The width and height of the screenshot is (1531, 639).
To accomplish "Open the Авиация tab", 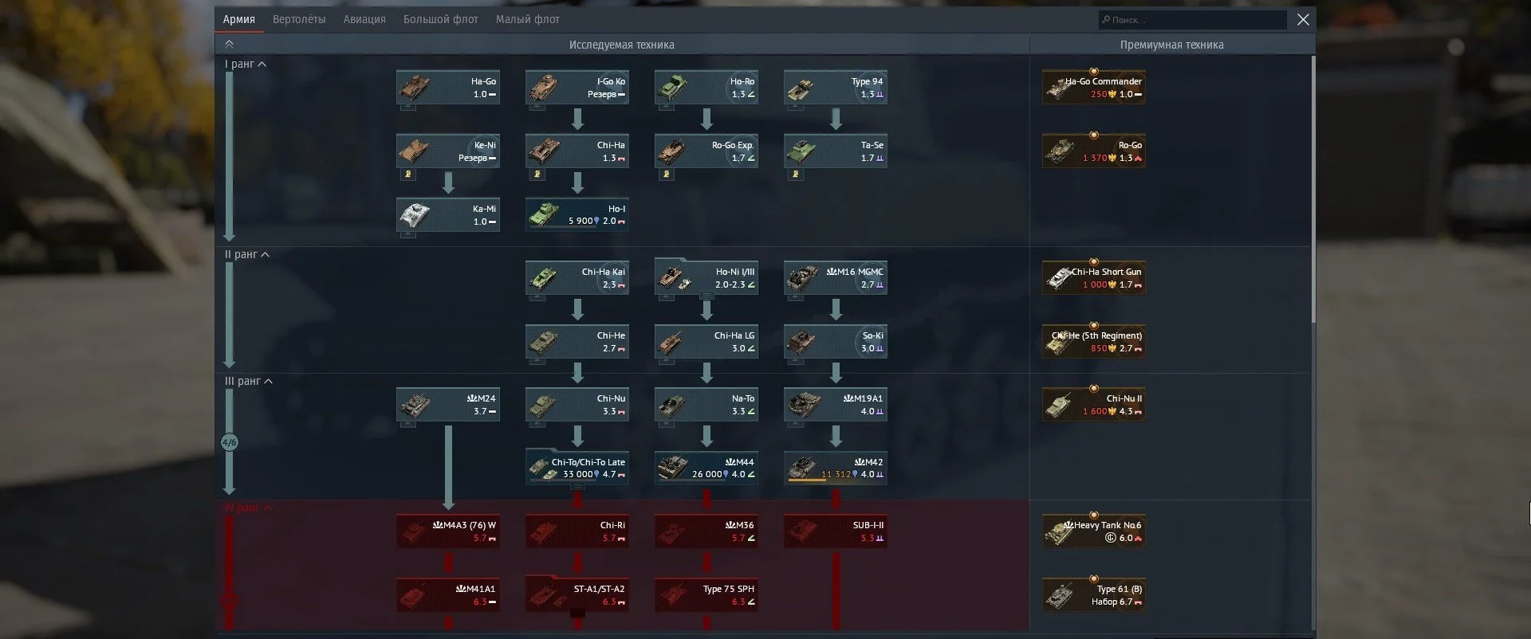I will pos(364,19).
